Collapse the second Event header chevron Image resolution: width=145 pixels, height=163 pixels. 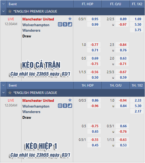pos(4,85)
